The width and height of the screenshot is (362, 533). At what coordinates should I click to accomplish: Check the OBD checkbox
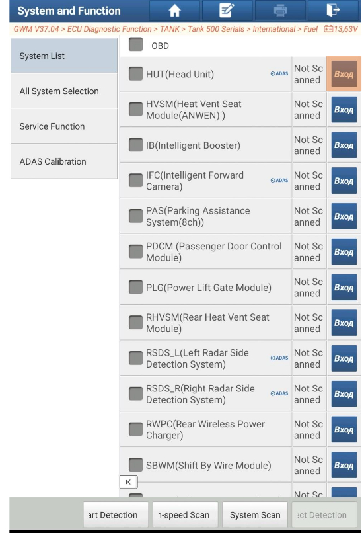coord(136,44)
